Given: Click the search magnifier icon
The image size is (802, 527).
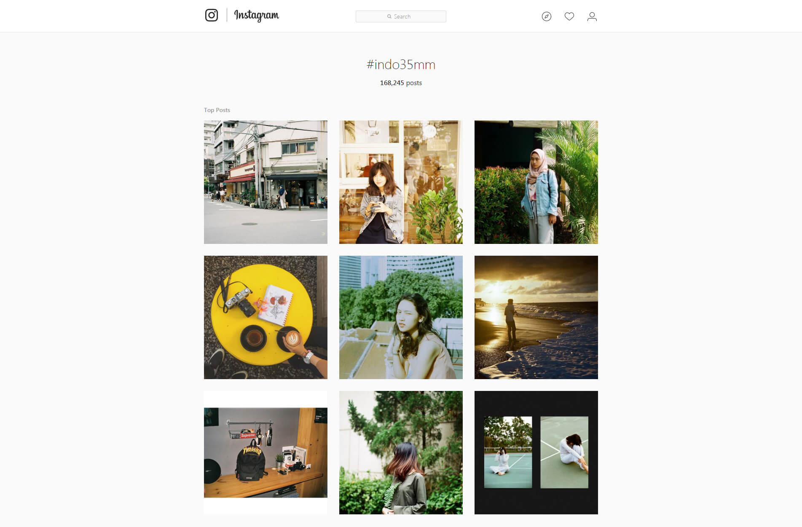Looking at the screenshot, I should 389,16.
